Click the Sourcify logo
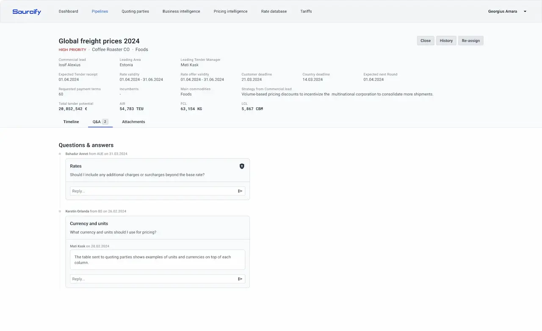The width and height of the screenshot is (542, 331). [x=26, y=11]
